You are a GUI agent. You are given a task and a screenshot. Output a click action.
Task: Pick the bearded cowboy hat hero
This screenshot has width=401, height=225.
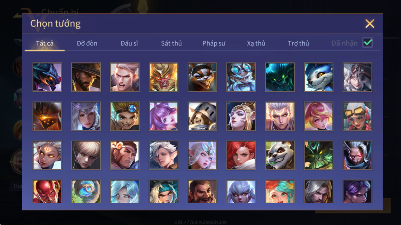86,77
